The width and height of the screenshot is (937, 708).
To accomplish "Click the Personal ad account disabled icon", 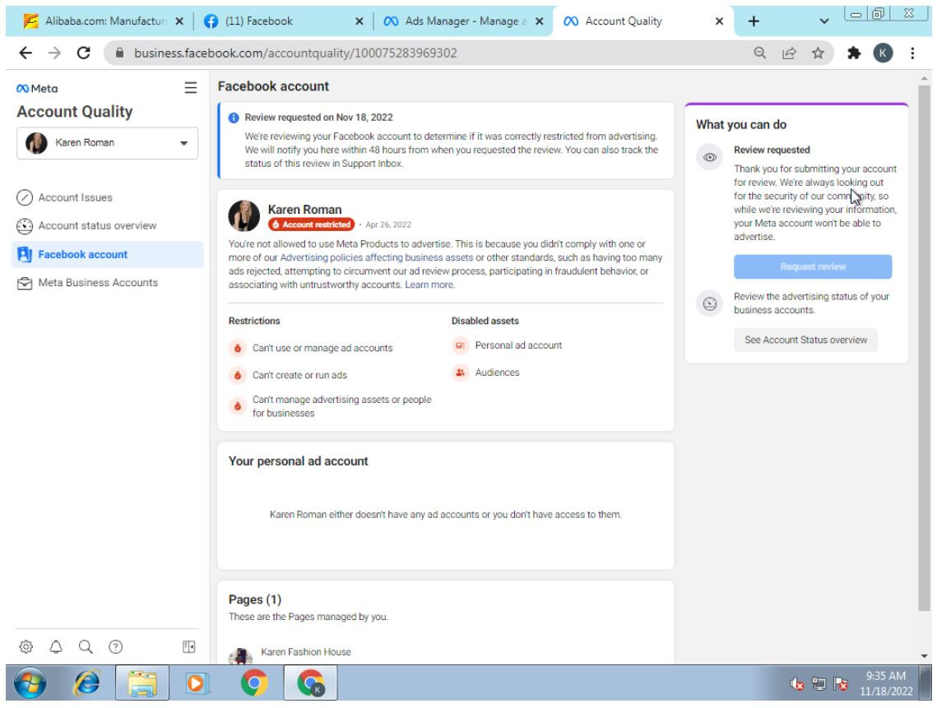I will pyautogui.click(x=460, y=345).
